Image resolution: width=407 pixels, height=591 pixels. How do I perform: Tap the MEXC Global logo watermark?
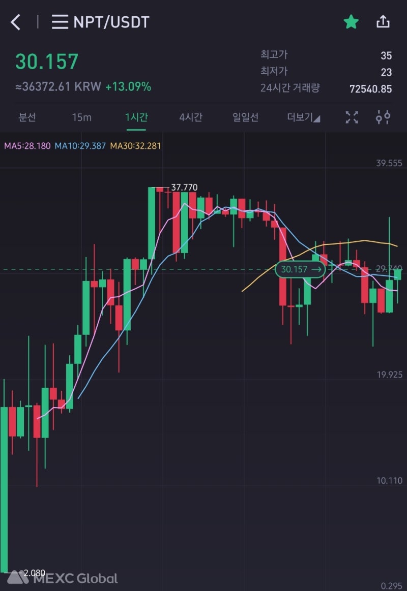pos(66,578)
